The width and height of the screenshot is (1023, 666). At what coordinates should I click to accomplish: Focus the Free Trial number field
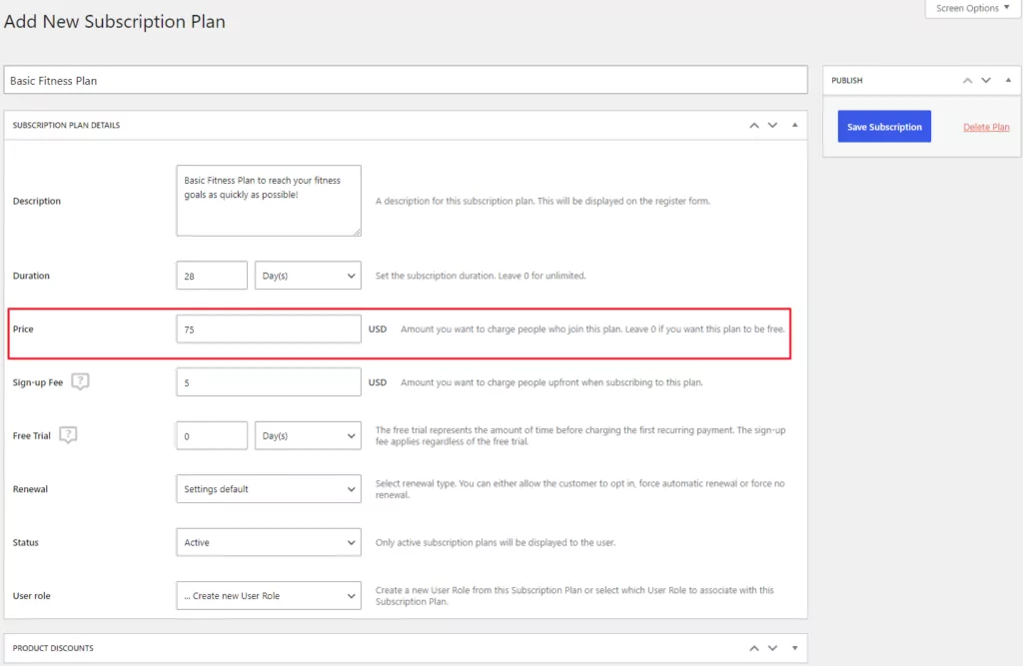coord(212,435)
